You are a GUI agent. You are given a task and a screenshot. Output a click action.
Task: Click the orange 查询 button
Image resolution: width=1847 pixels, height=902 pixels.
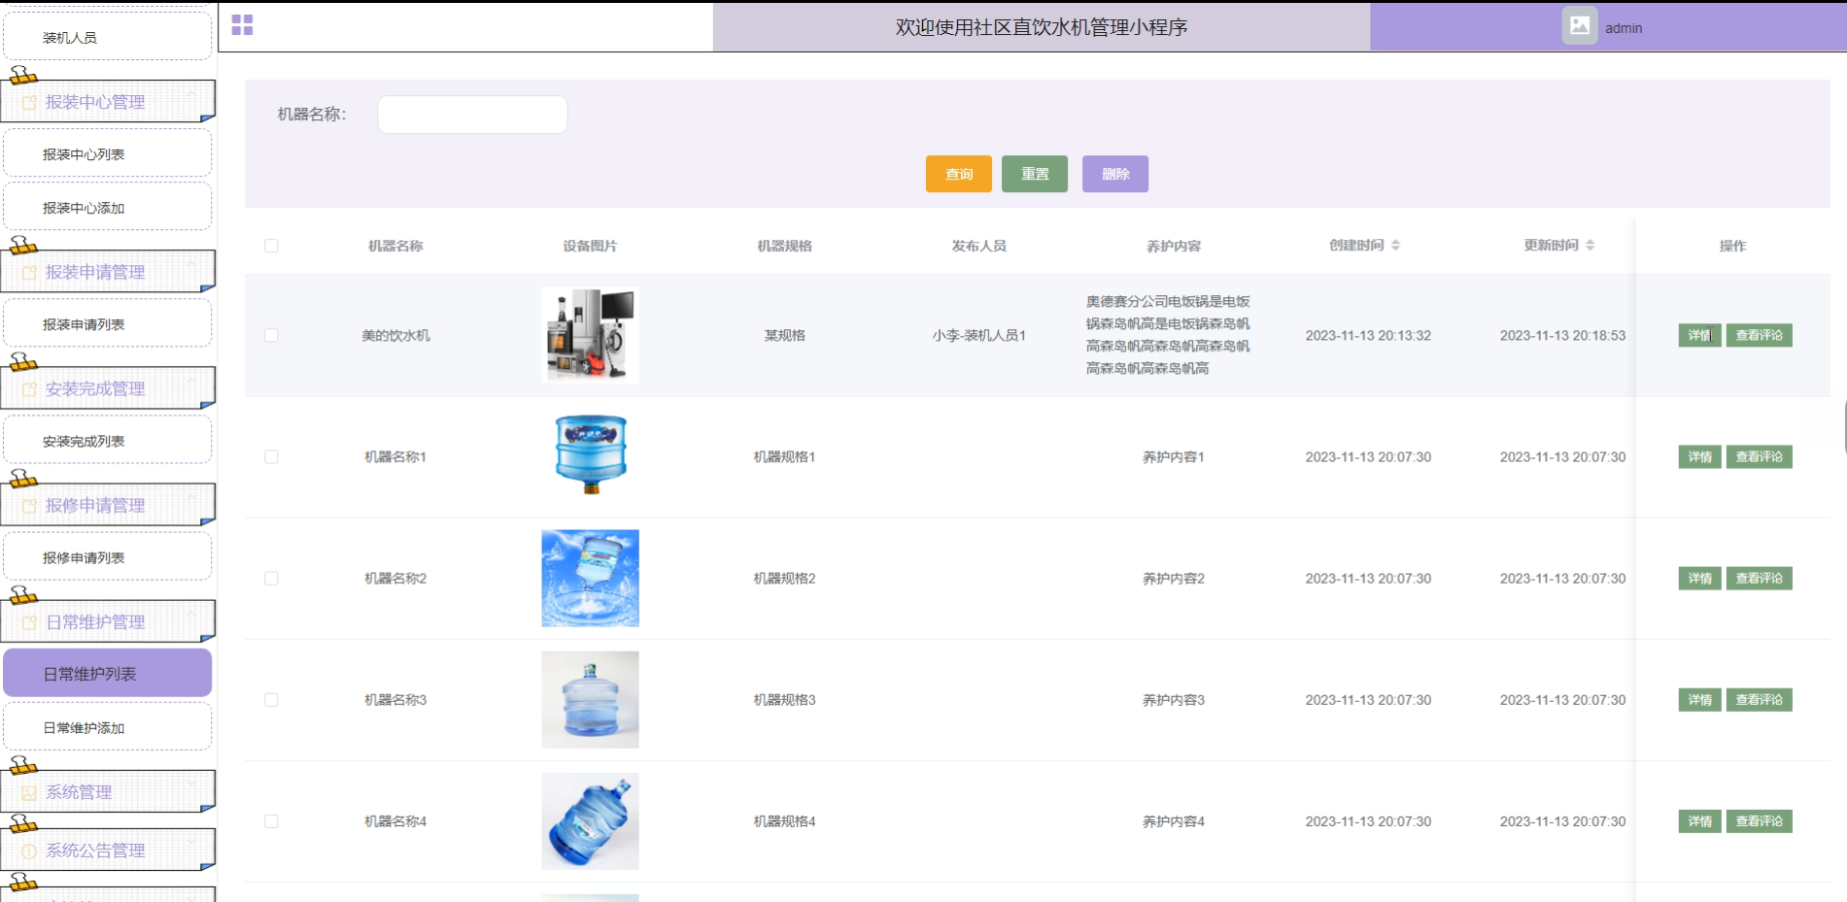[x=959, y=174]
